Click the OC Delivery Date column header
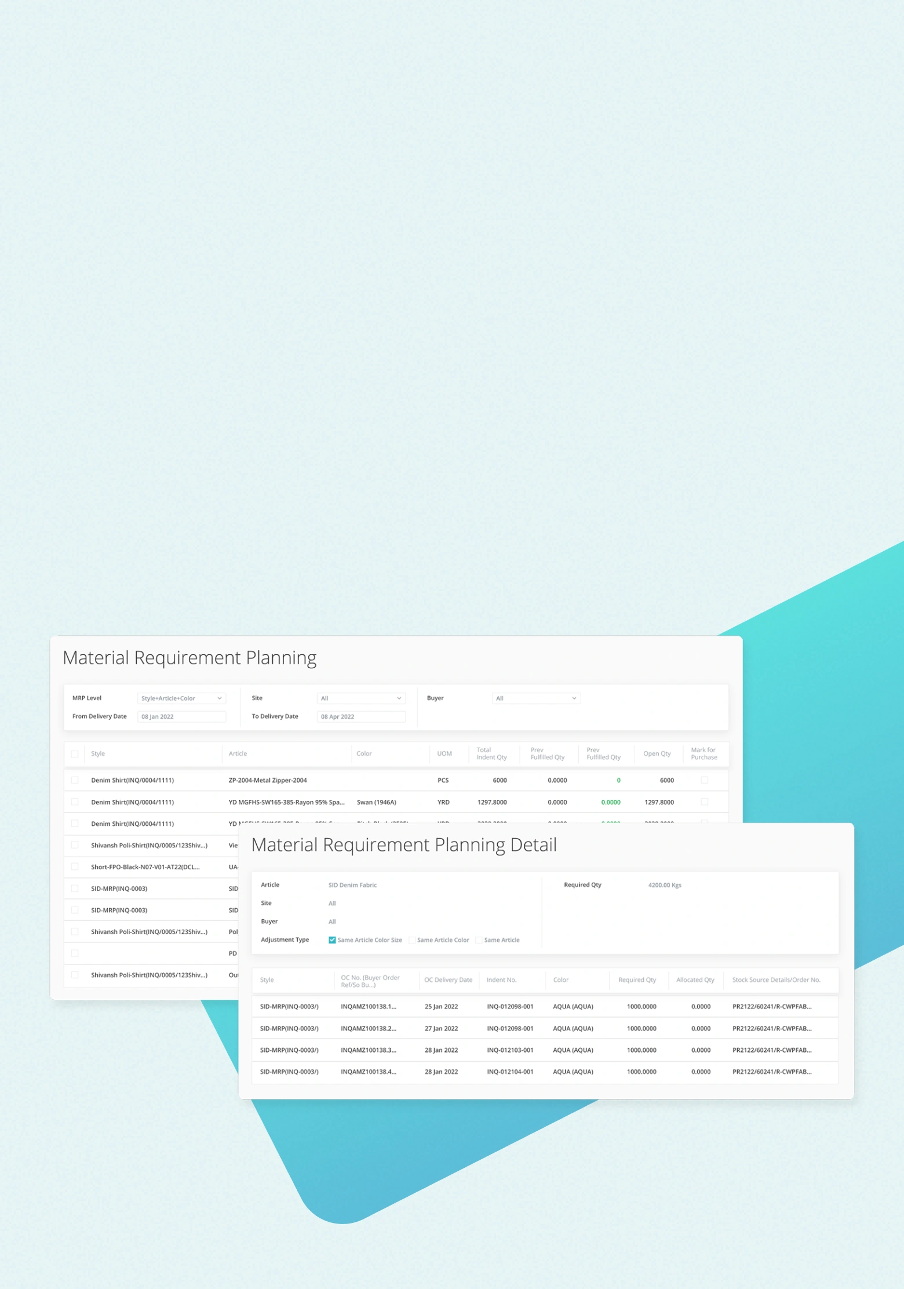Image resolution: width=904 pixels, height=1289 pixels. coord(448,980)
